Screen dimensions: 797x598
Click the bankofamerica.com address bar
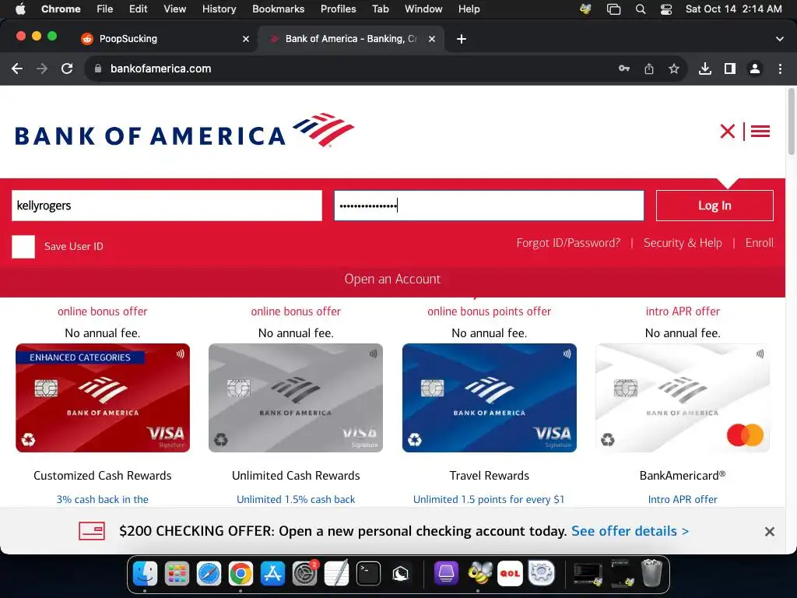(x=351, y=69)
